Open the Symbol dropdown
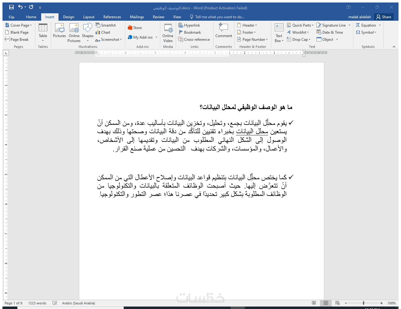This screenshot has width=401, height=309. click(366, 32)
